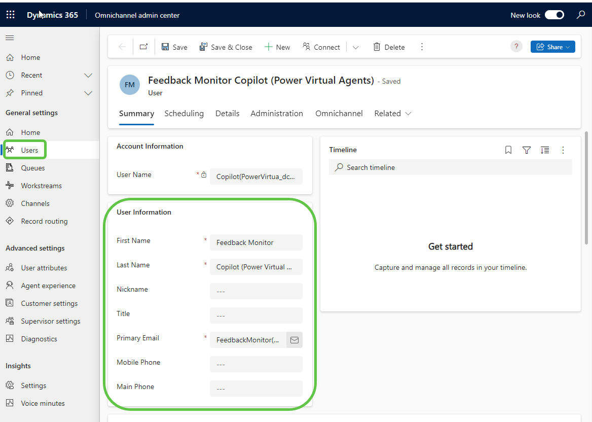Open the Related tab dropdown
Screen dimensions: 592x422
[393, 114]
